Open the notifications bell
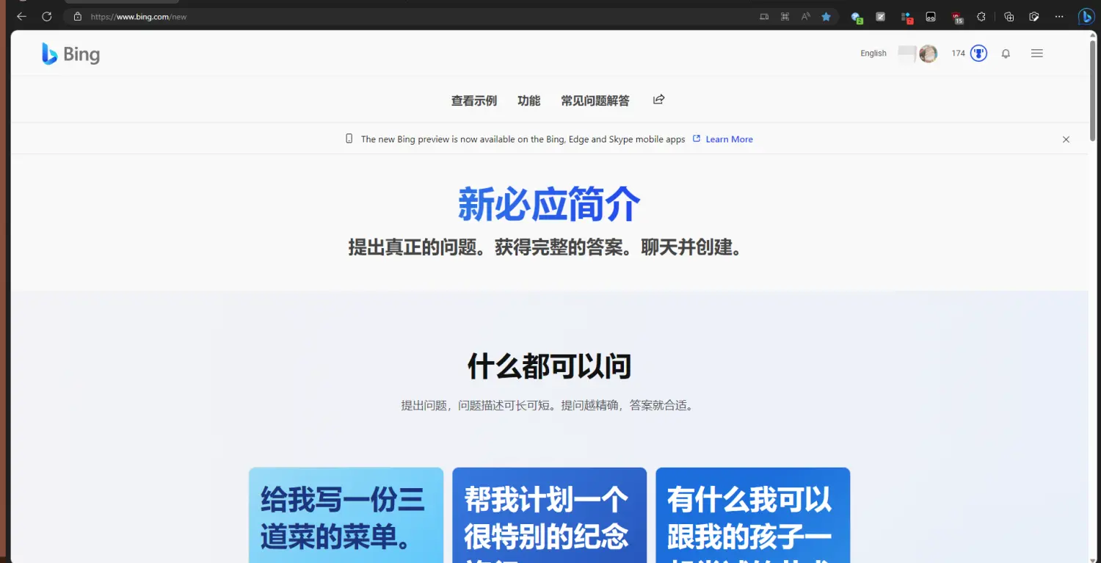 point(1006,54)
